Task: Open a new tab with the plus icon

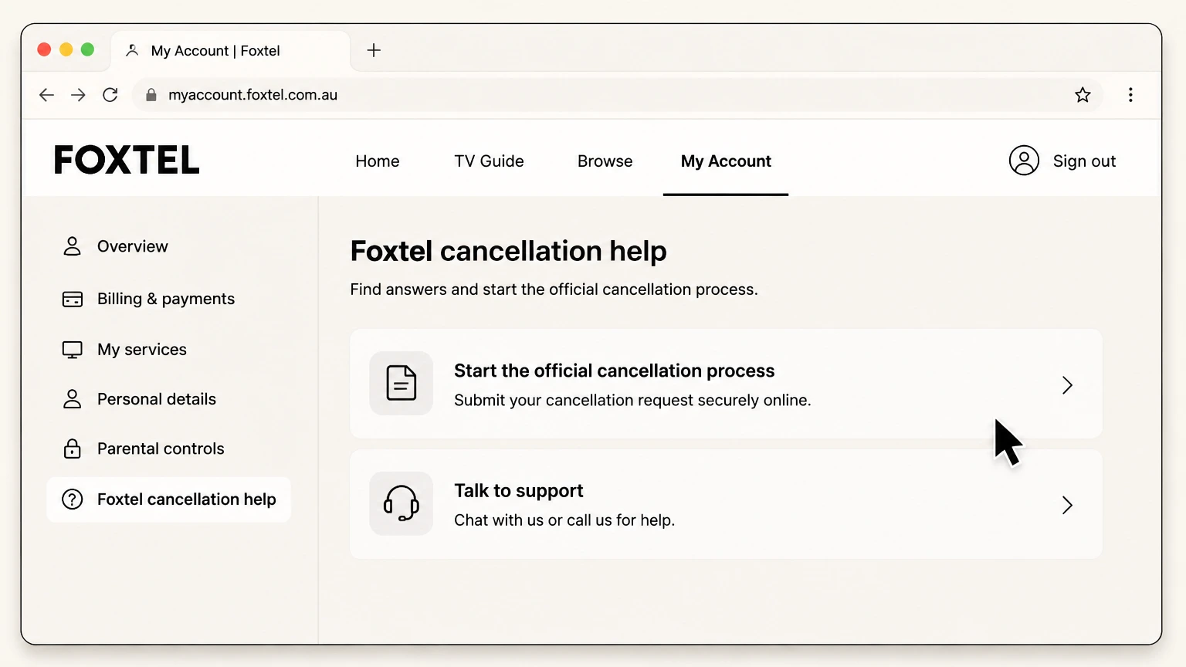Action: click(374, 50)
